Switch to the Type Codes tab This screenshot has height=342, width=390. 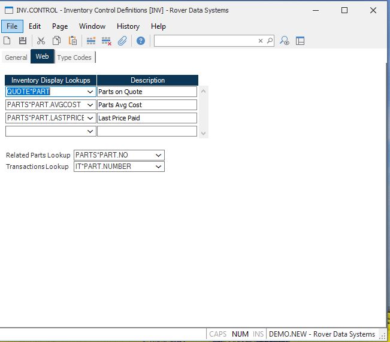pos(74,57)
